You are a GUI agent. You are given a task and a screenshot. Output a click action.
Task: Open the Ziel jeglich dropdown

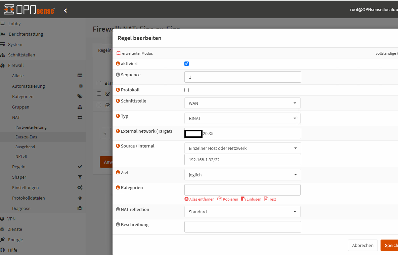click(x=242, y=175)
